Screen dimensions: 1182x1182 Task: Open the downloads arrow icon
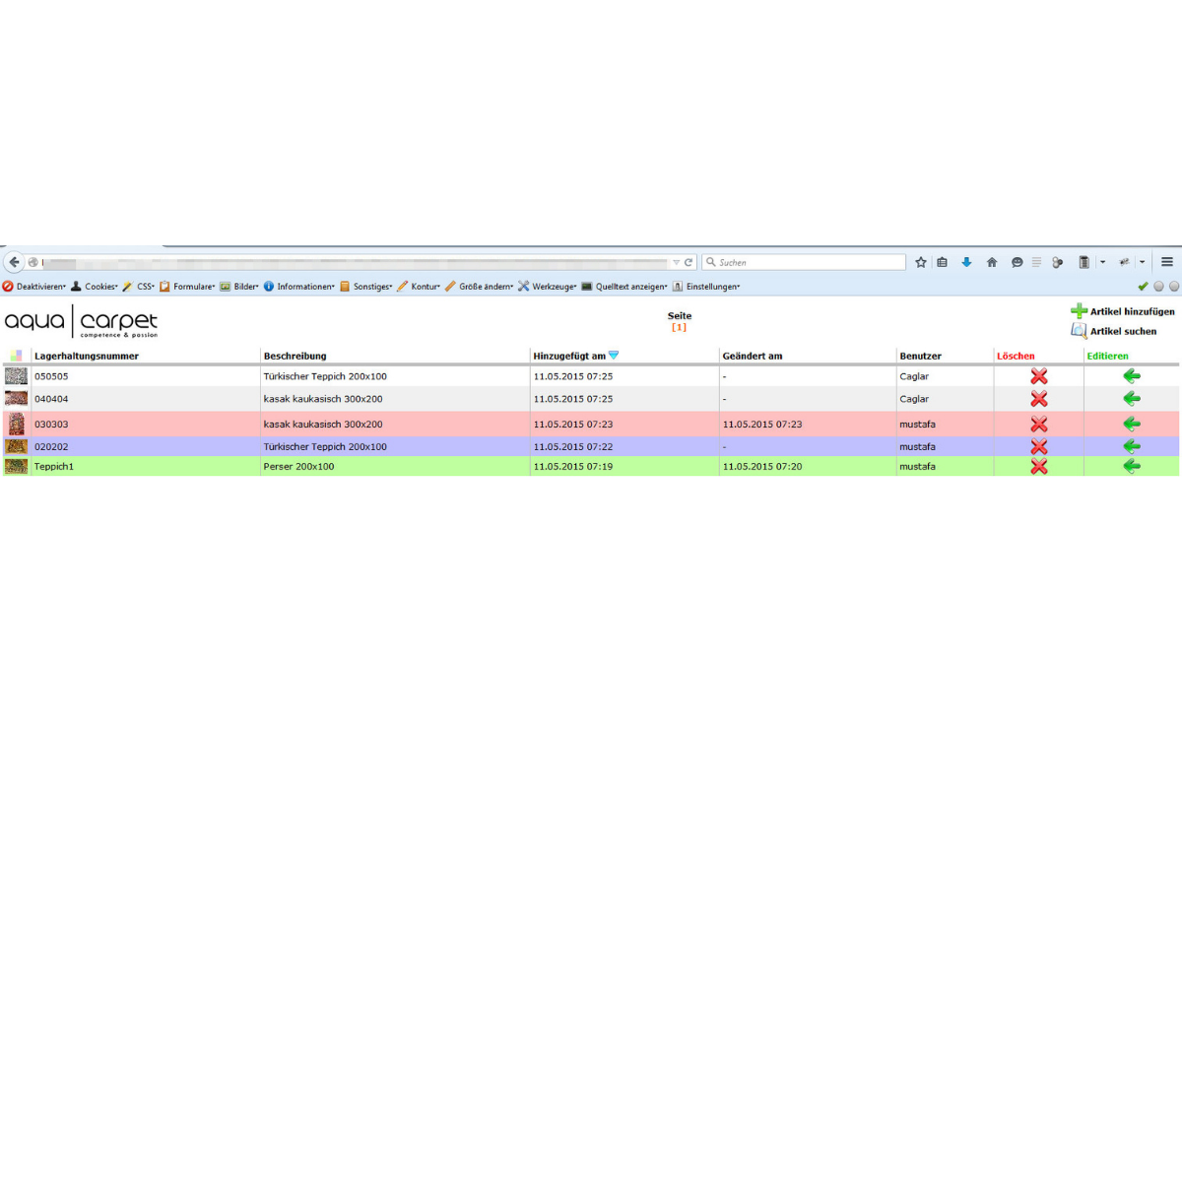966,262
